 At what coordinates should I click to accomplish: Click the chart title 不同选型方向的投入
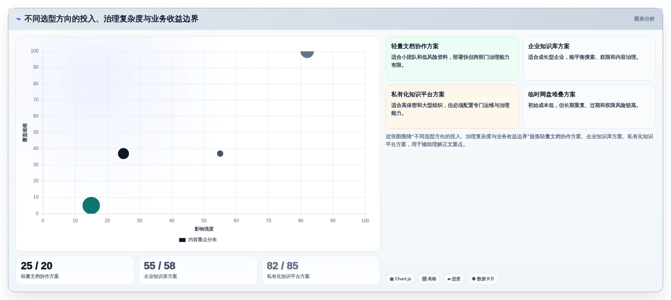coord(111,19)
